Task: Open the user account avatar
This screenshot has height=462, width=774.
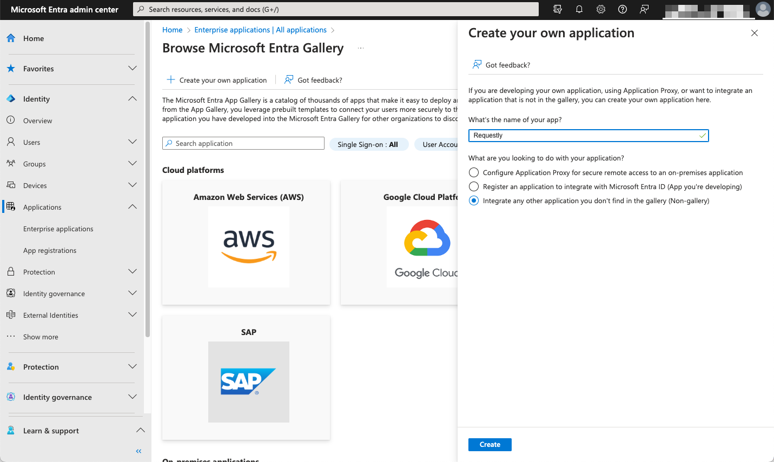Action: point(763,9)
